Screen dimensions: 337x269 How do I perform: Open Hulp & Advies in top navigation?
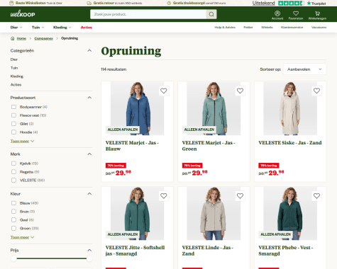tap(225, 28)
